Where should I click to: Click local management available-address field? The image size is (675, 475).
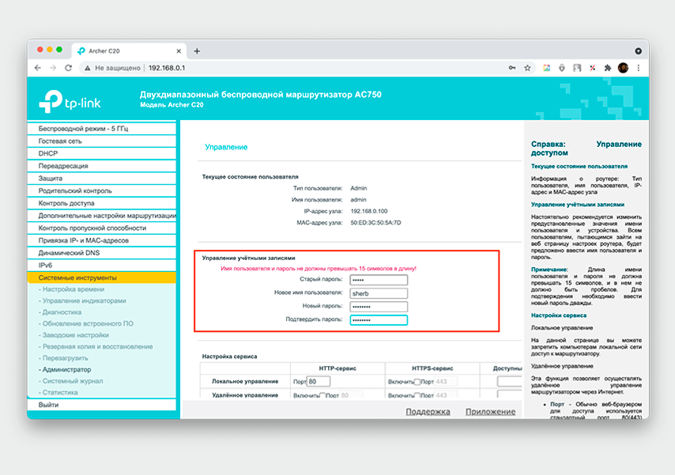pyautogui.click(x=510, y=382)
